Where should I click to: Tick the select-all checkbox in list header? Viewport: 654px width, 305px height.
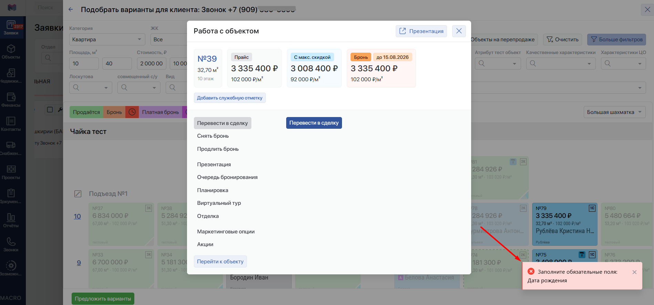tap(50, 109)
